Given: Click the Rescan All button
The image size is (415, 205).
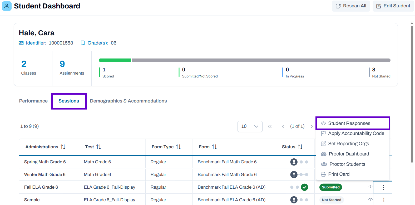Looking at the screenshot, I should pos(351,6).
